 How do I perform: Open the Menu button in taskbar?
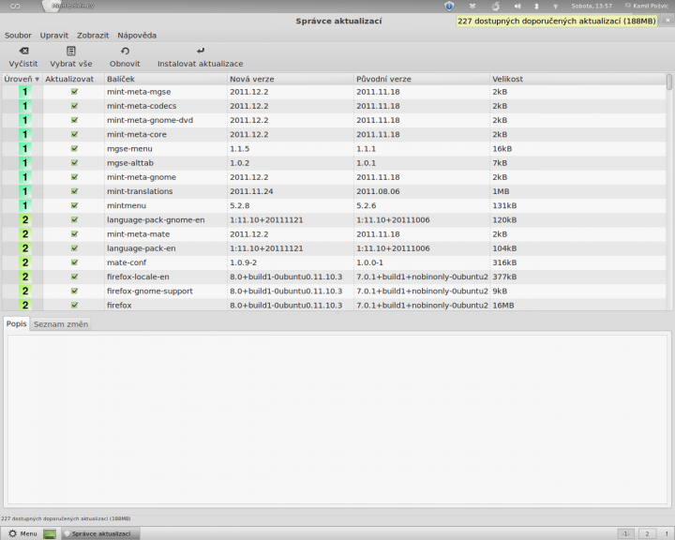(x=23, y=534)
